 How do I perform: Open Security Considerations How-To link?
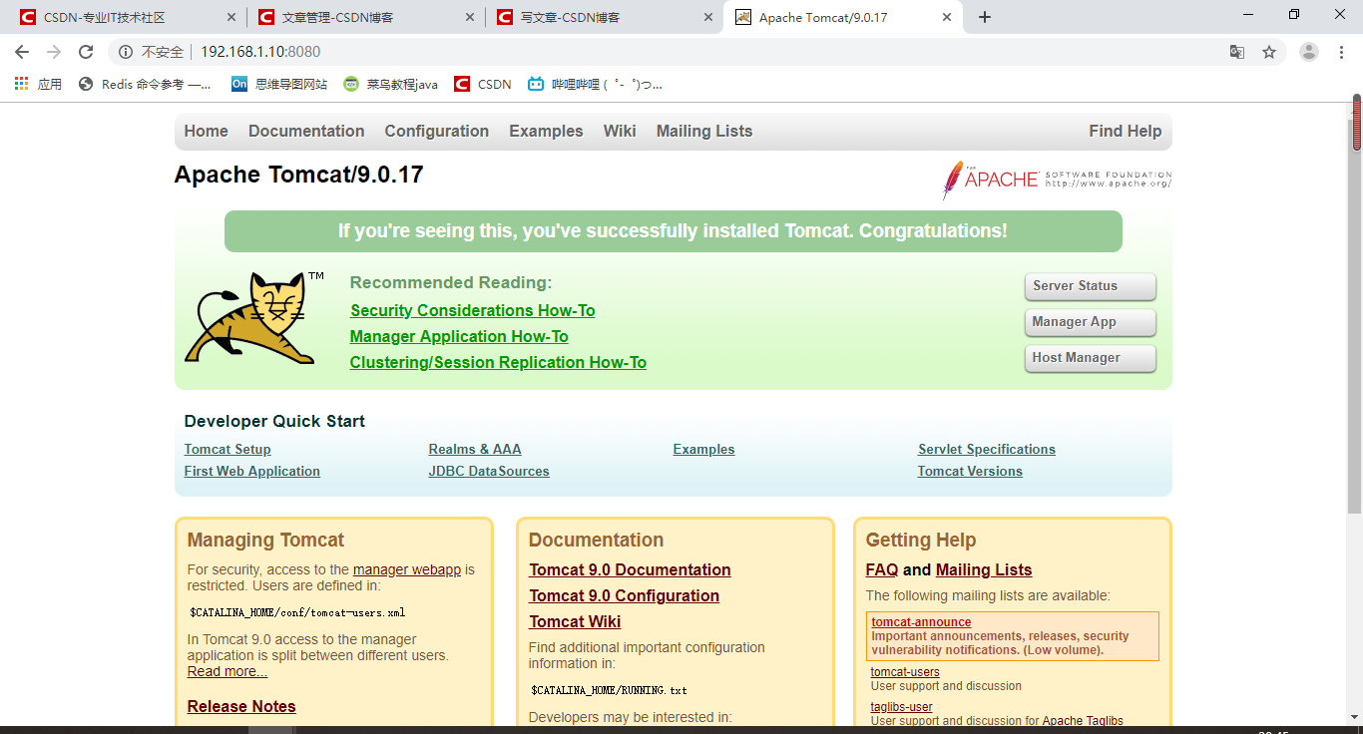[x=473, y=311]
